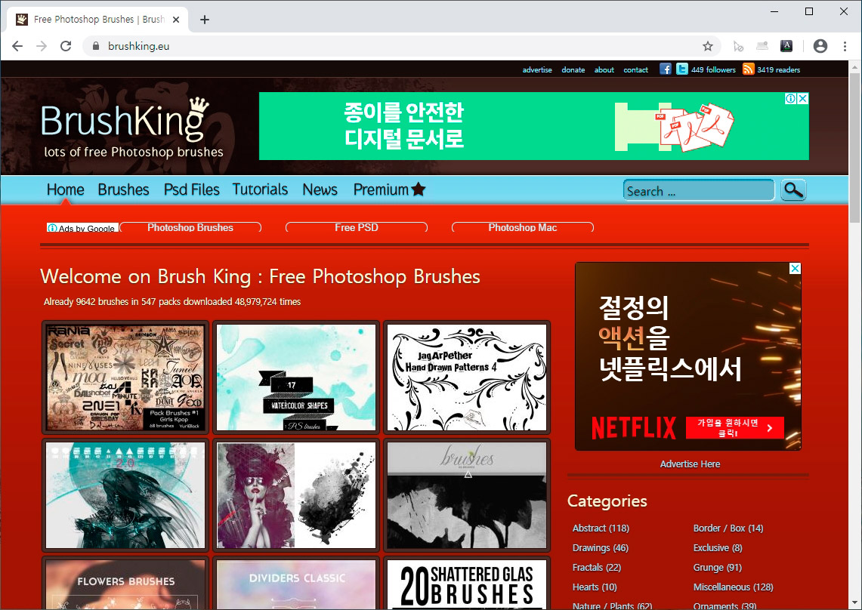Viewport: 862px width, 610px height.
Task: Open the Brushes menu item
Action: coord(123,189)
